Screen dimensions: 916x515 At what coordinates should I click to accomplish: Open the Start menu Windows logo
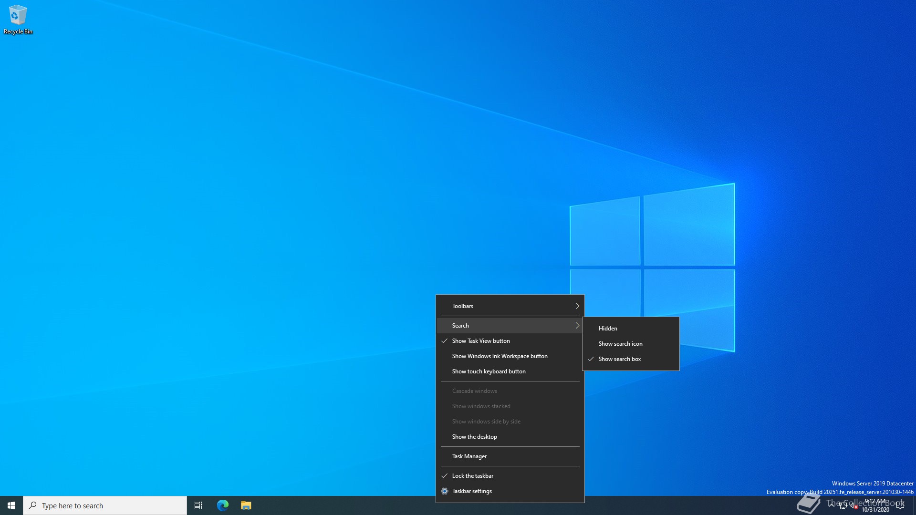tap(11, 505)
